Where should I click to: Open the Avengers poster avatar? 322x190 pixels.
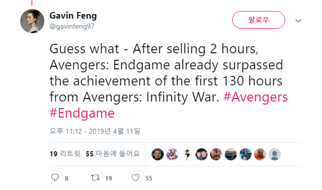coord(172,154)
